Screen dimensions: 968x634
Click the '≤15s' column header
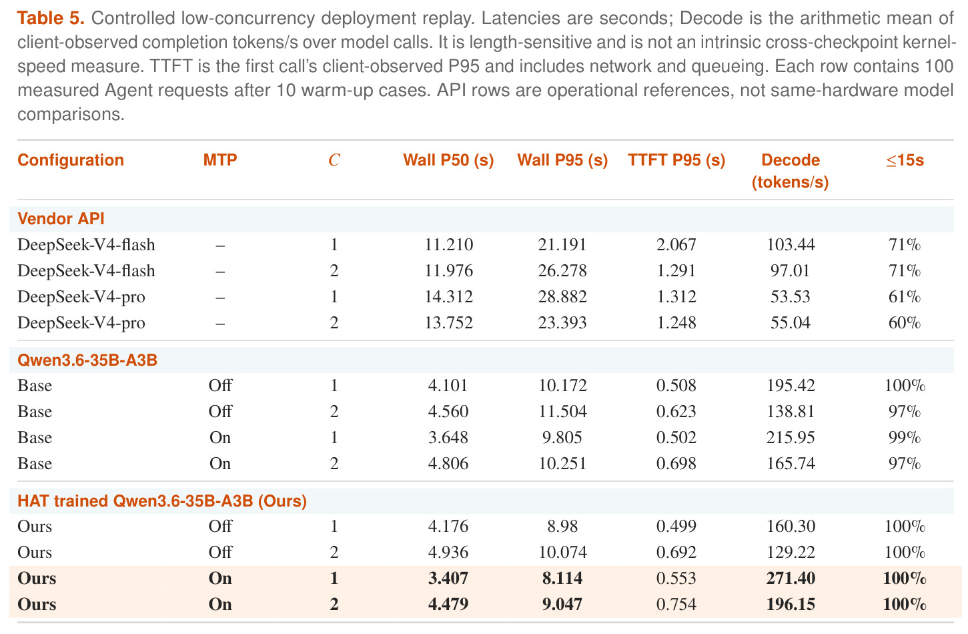pyautogui.click(x=905, y=160)
